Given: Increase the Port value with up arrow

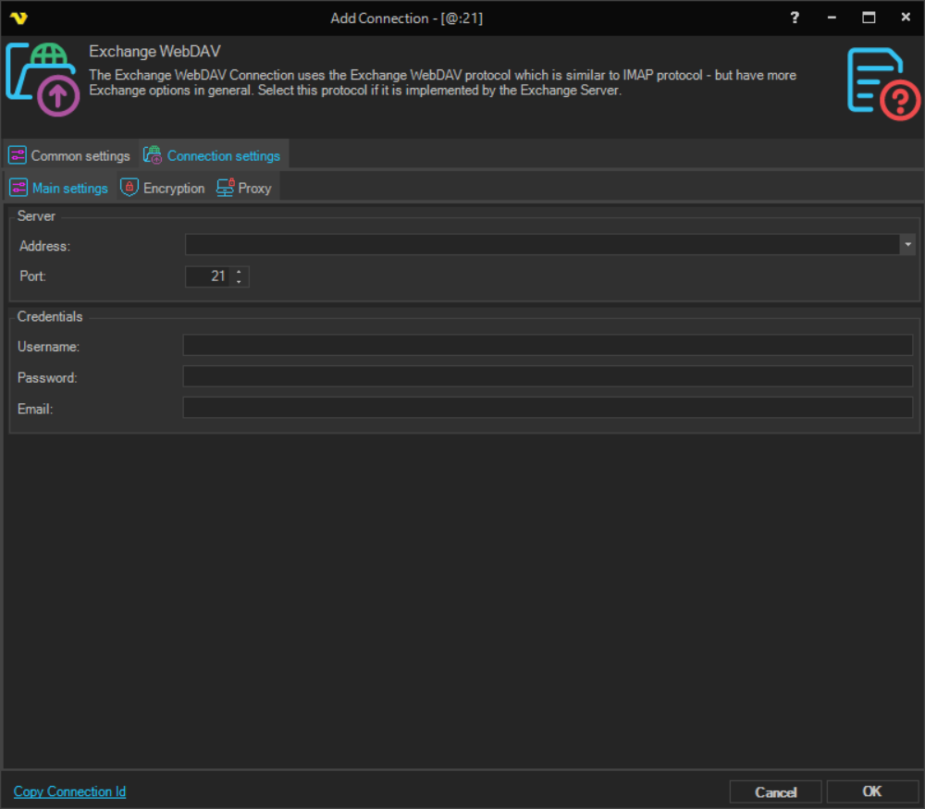Looking at the screenshot, I should (x=240, y=272).
